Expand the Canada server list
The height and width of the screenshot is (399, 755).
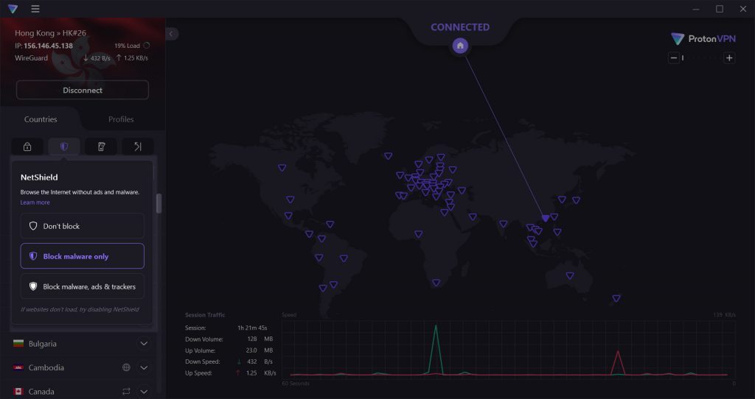144,392
